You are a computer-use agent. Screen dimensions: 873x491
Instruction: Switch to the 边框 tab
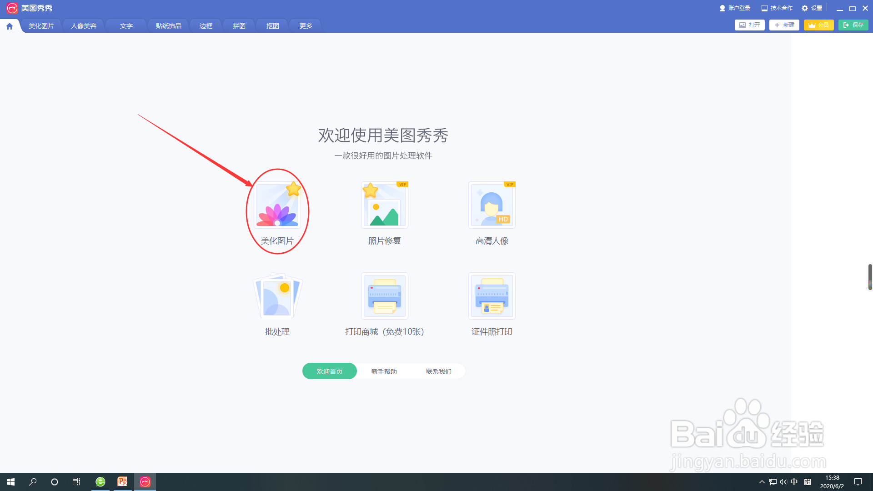206,26
